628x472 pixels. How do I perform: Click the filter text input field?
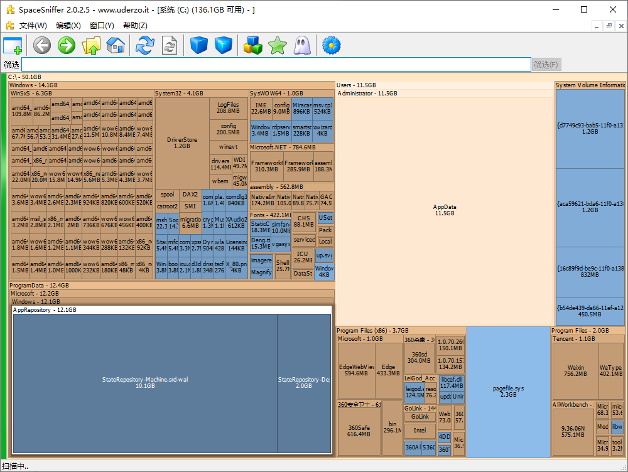(x=276, y=65)
